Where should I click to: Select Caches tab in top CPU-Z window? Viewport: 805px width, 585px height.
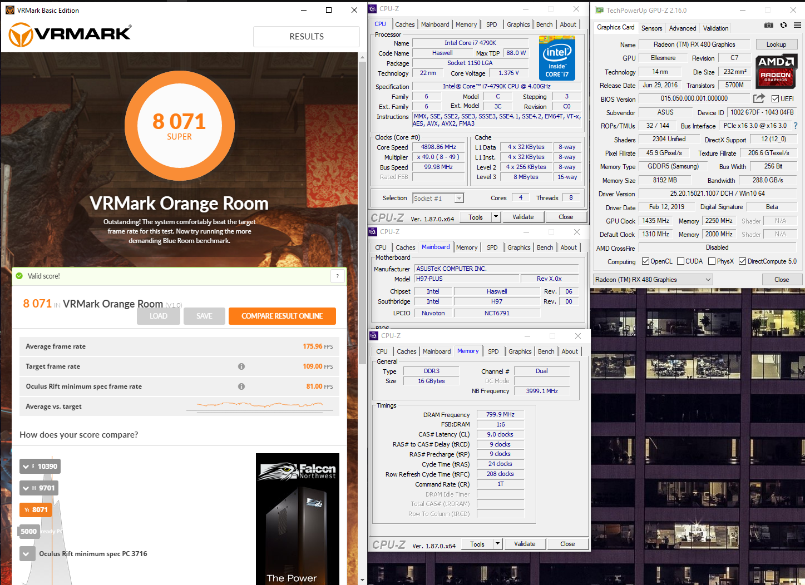tap(405, 24)
